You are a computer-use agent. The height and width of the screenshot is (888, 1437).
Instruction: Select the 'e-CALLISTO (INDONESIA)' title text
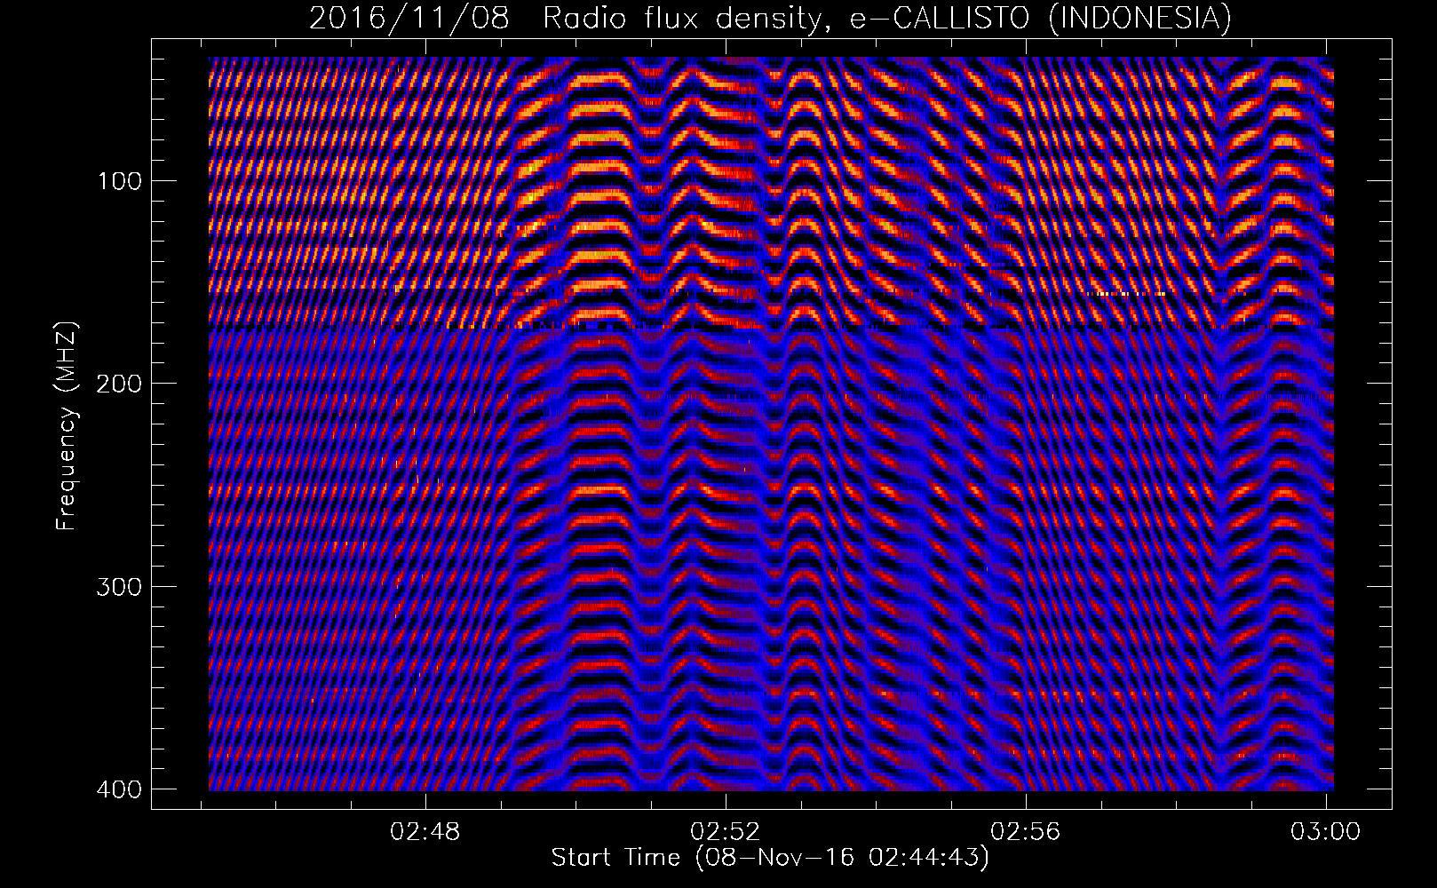click(1040, 19)
